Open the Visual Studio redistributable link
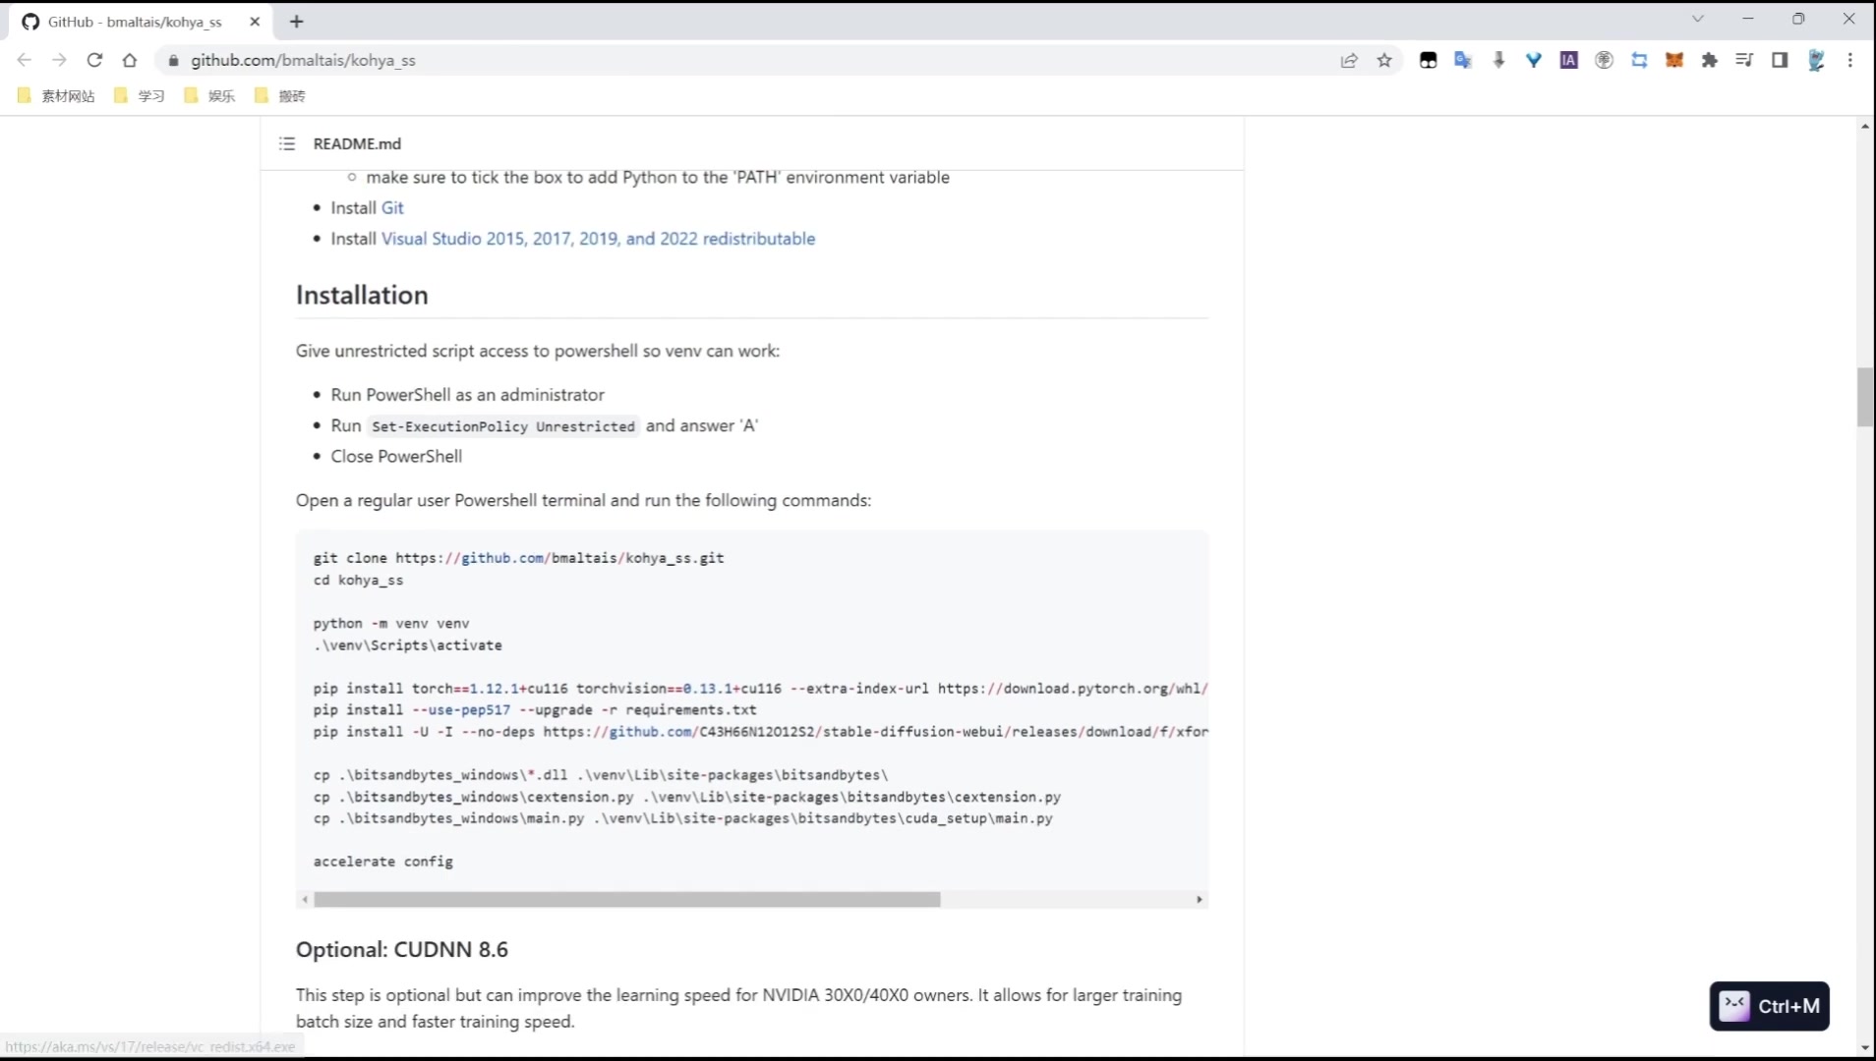Screen dimensions: 1876x1061 (598, 239)
